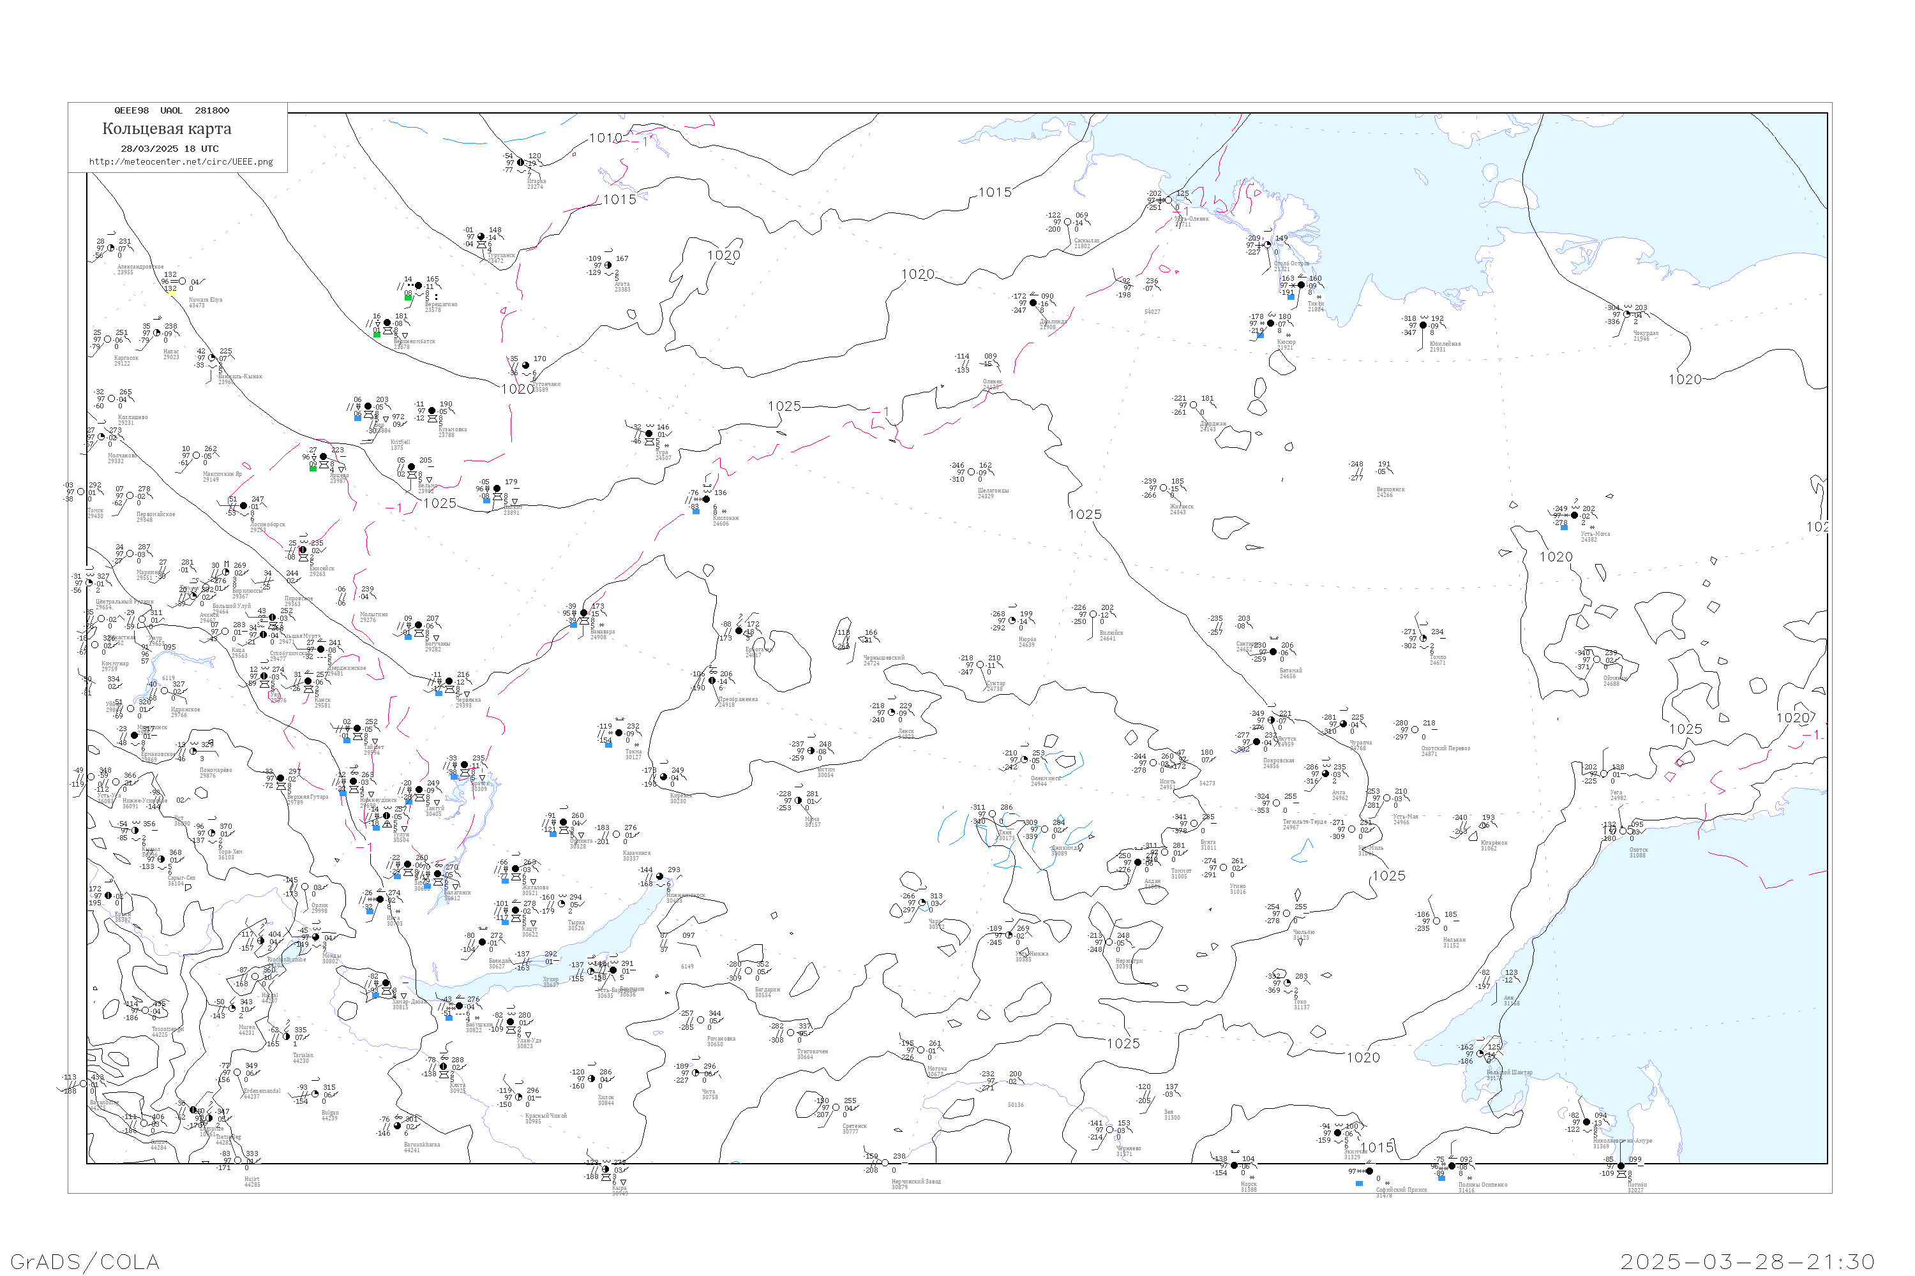
Task: Click green square under Верещагино station
Action: click(408, 298)
